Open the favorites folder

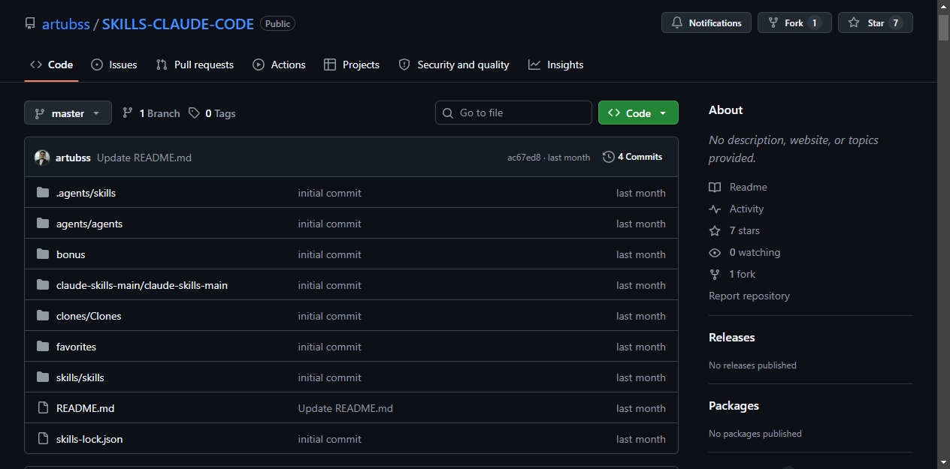[76, 347]
